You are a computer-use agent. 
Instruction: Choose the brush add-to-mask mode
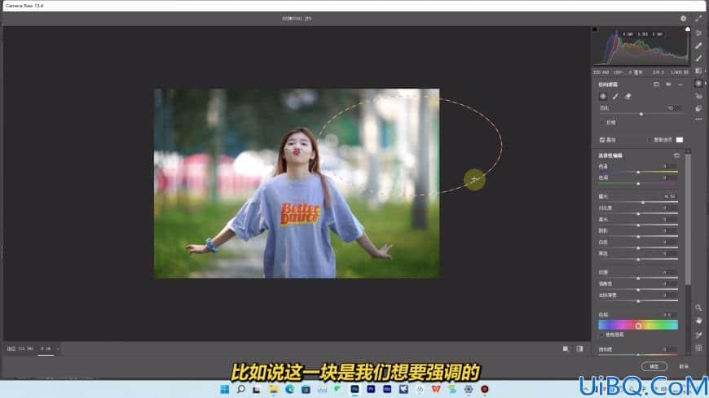pos(615,96)
